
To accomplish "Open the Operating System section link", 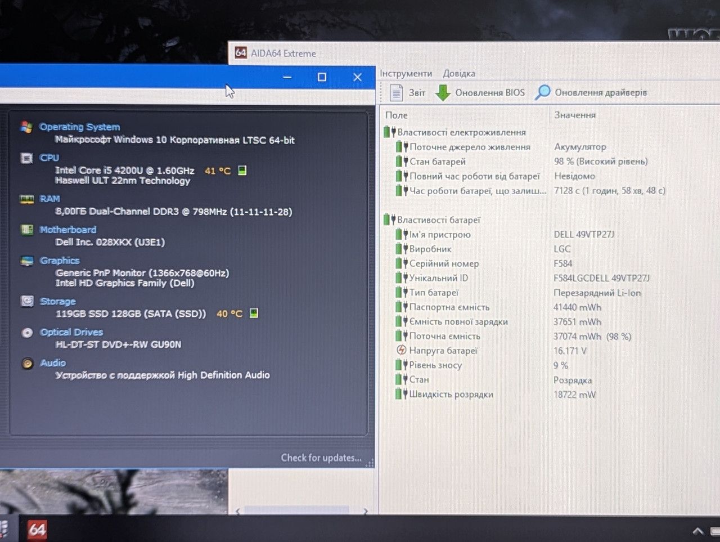I will click(80, 127).
